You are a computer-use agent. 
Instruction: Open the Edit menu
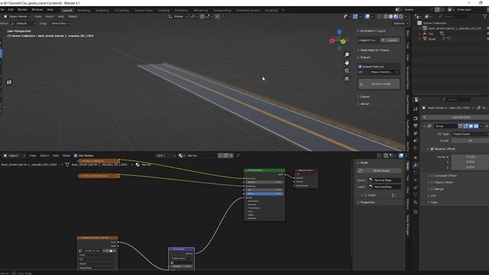point(11,10)
